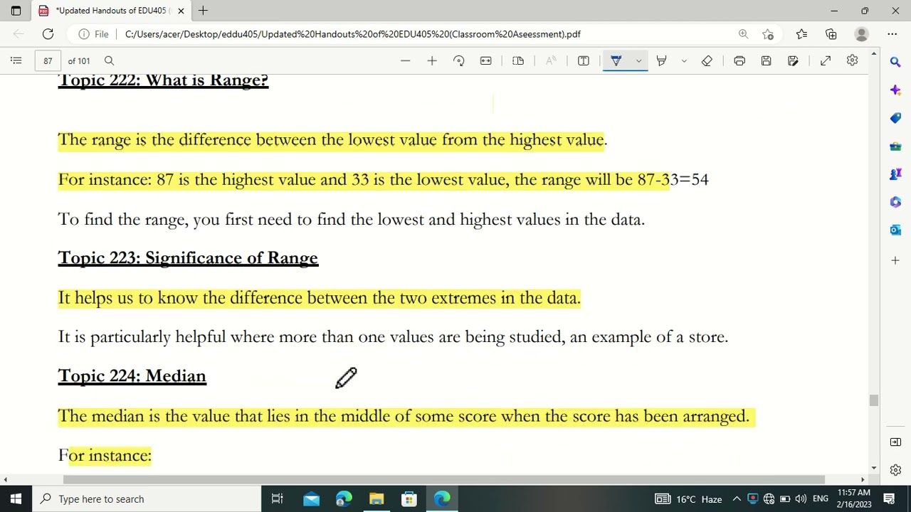The image size is (911, 512).
Task: Open the find in document search
Action: pos(109,60)
